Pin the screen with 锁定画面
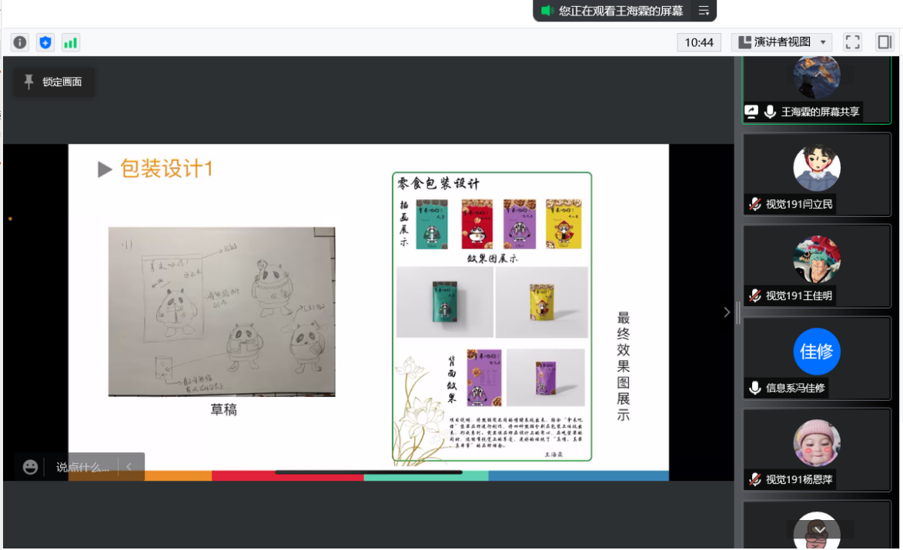The width and height of the screenshot is (903, 550). (x=53, y=82)
